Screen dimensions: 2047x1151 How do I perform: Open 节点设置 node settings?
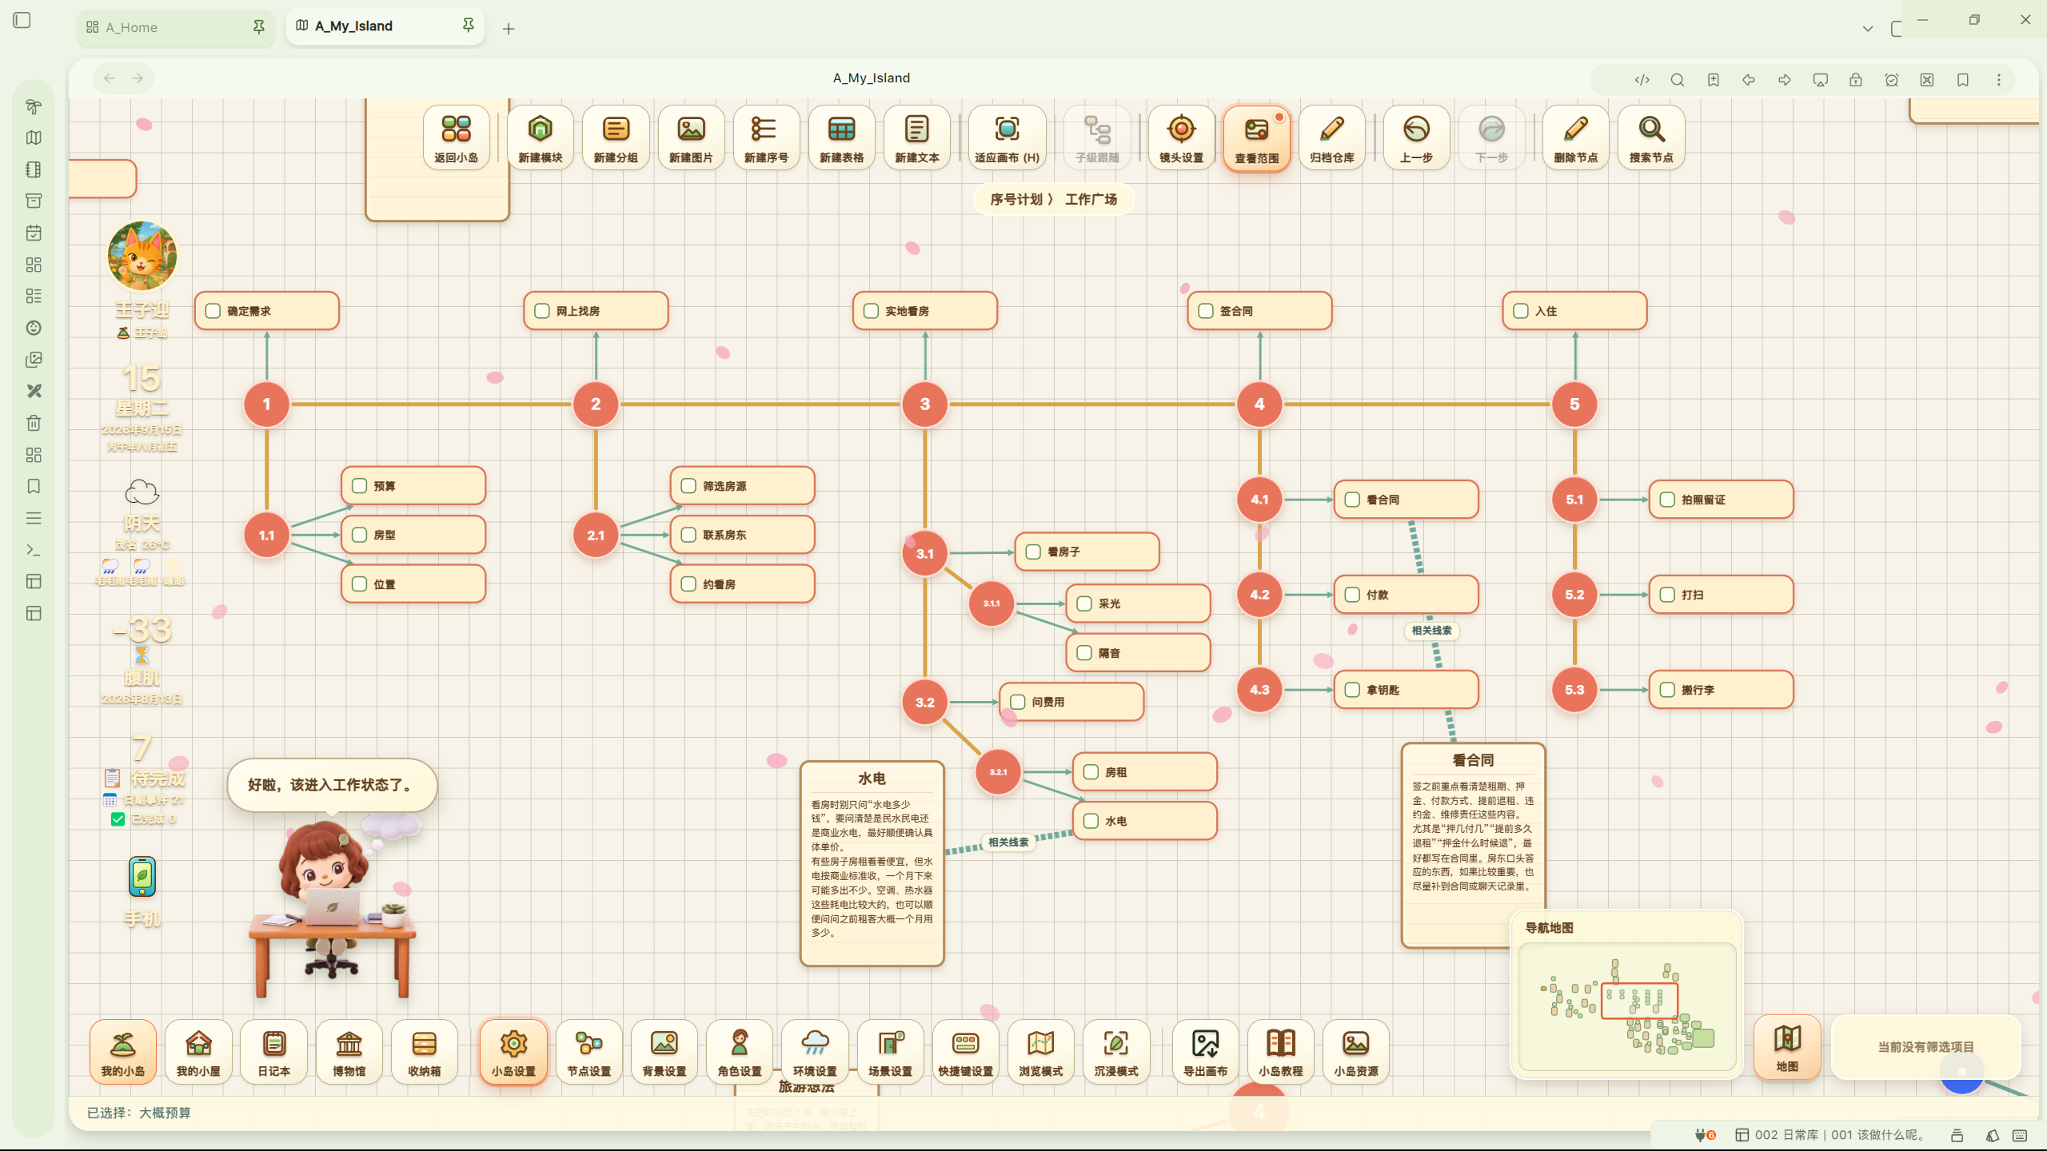589,1051
